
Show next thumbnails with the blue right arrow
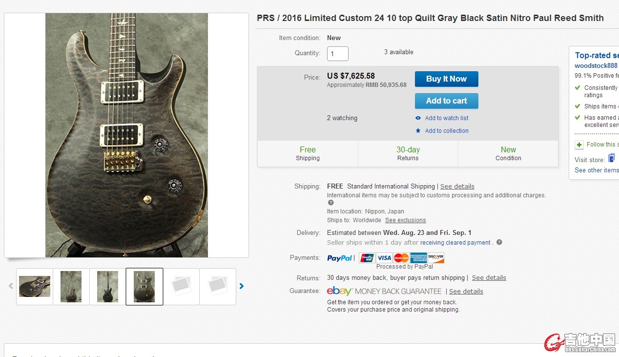[242, 286]
